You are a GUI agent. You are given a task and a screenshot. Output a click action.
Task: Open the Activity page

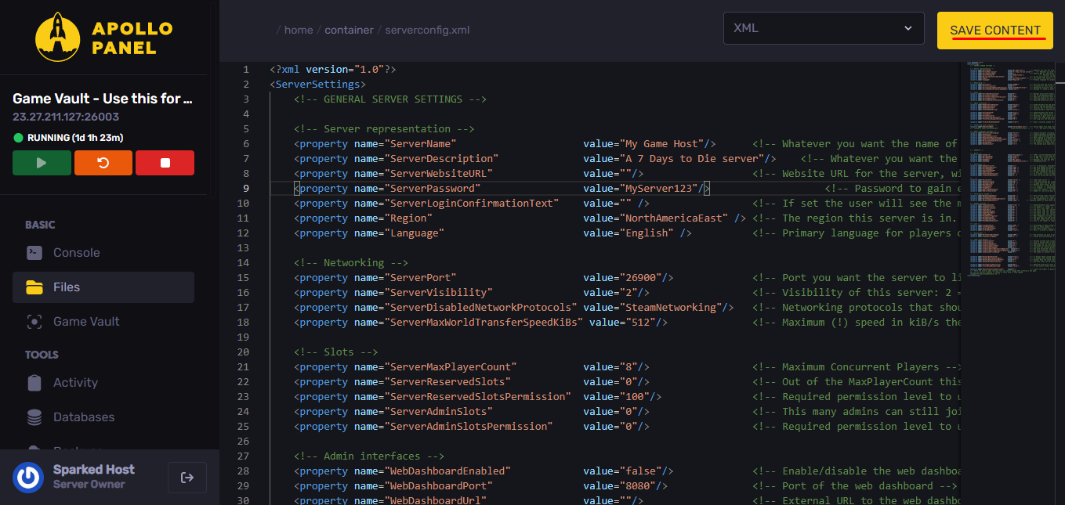103,383
